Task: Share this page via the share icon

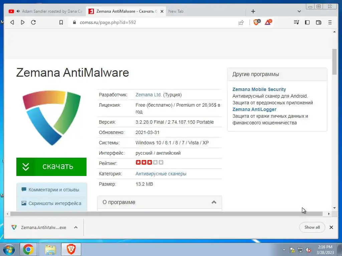Action: click(x=241, y=22)
